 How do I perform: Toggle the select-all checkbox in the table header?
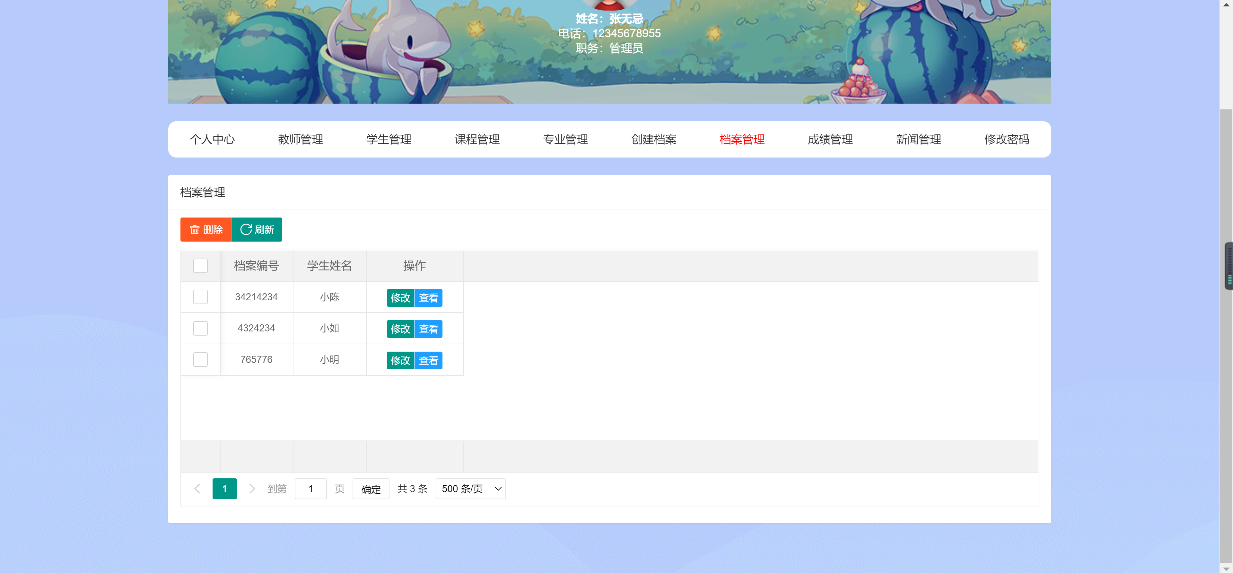pos(200,266)
